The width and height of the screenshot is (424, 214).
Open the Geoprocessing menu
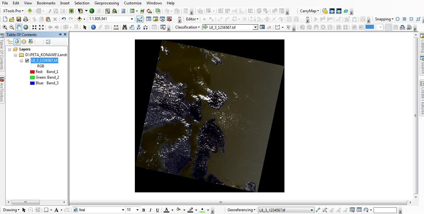pos(106,3)
